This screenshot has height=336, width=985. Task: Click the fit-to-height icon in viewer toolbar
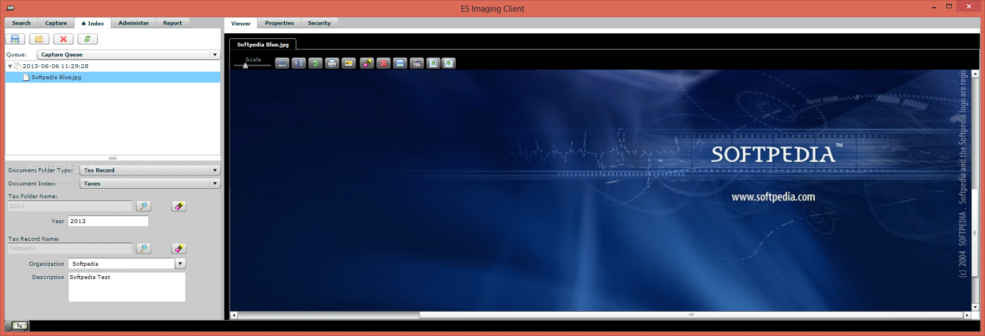click(299, 63)
